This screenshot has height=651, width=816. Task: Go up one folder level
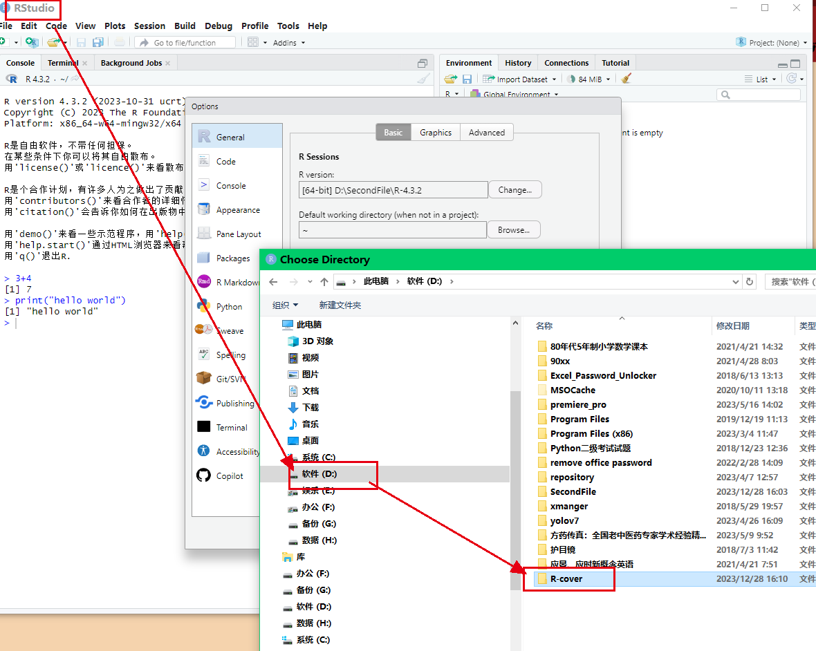(324, 281)
